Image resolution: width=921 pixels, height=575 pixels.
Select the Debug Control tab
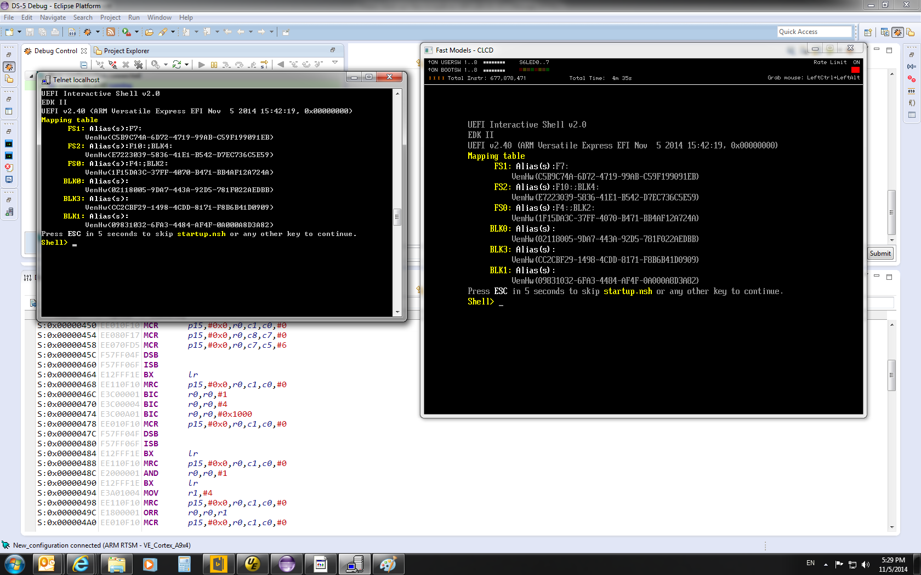pos(55,51)
